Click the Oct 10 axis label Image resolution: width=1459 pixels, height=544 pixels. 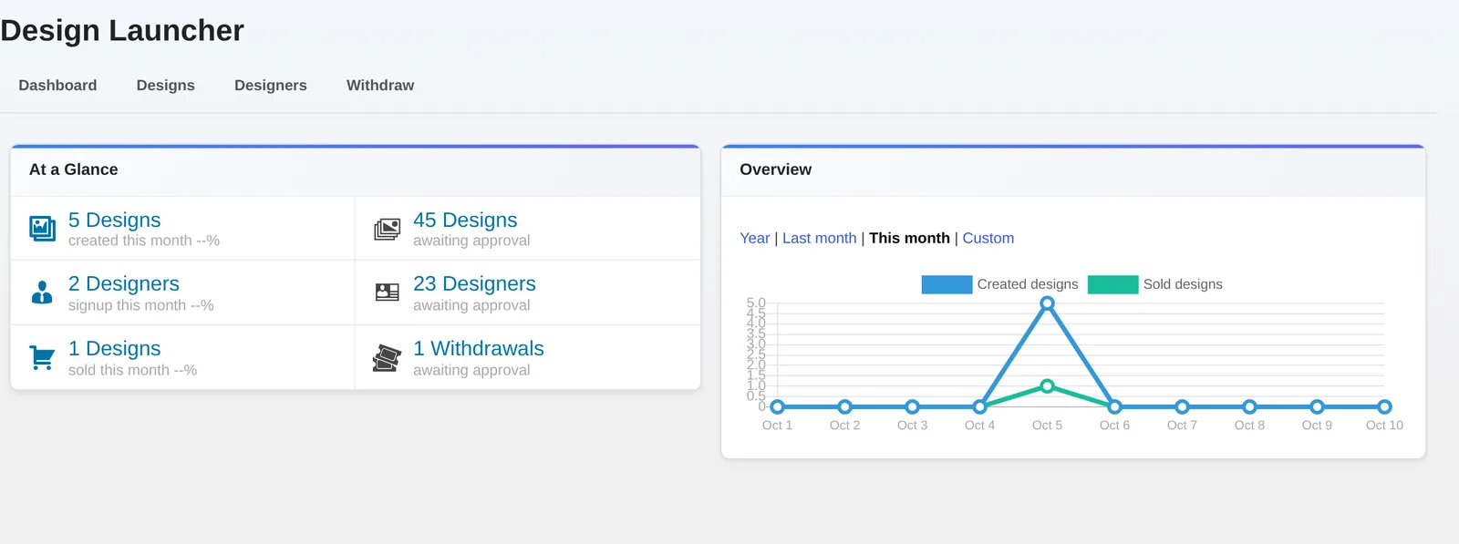coord(1384,426)
